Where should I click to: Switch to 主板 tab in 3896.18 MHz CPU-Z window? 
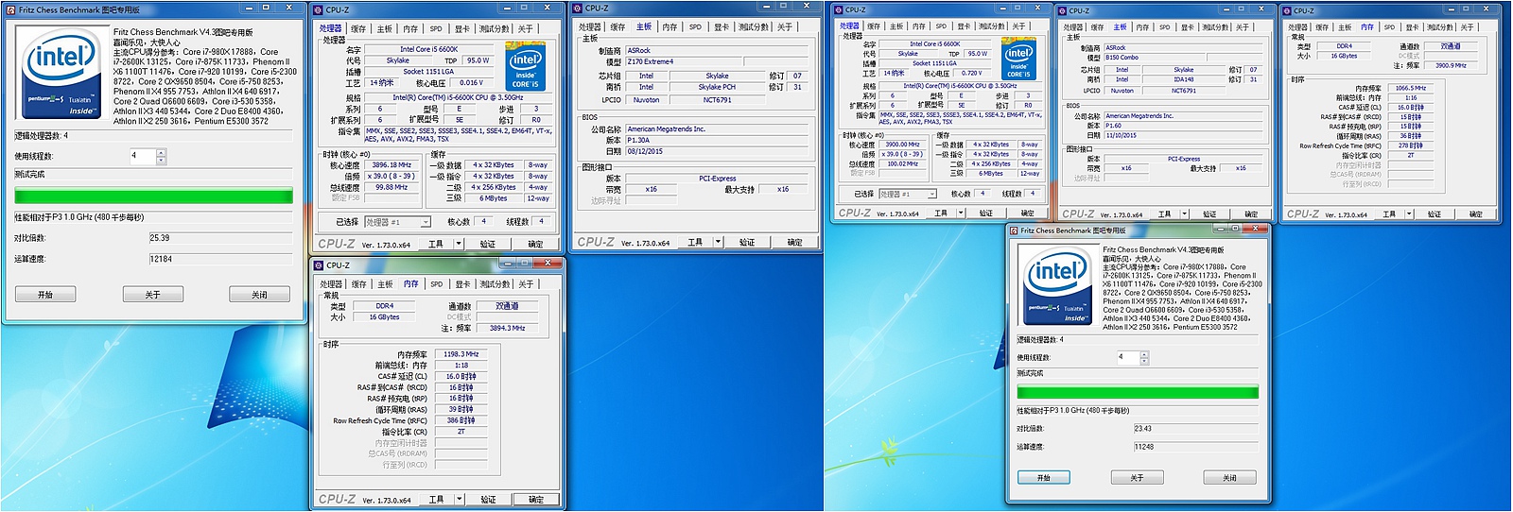point(385,28)
